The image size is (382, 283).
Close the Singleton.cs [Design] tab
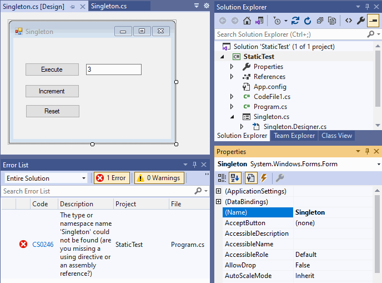[83, 7]
